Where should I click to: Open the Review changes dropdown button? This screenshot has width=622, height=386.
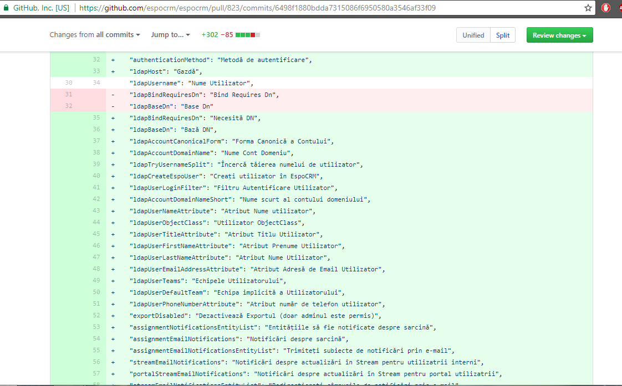tap(559, 35)
